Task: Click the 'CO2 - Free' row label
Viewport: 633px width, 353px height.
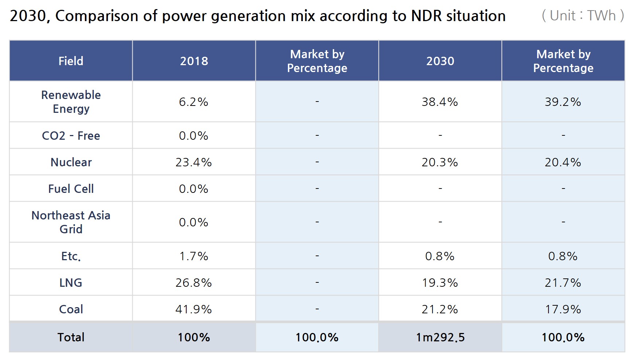Action: (71, 135)
